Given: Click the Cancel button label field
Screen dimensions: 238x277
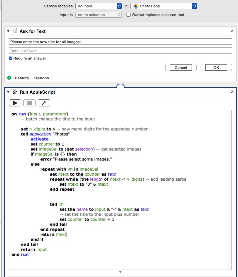Looking at the screenshot, I should 181,68.
